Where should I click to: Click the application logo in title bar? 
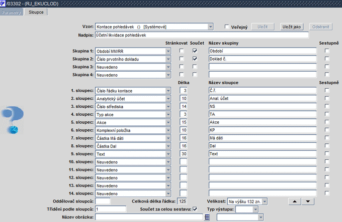[x=3, y=4]
